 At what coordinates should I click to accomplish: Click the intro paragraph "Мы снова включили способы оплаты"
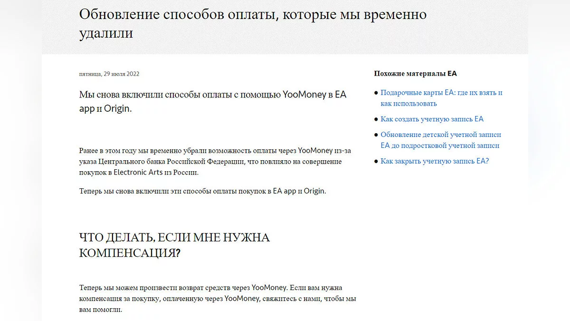pyautogui.click(x=213, y=101)
